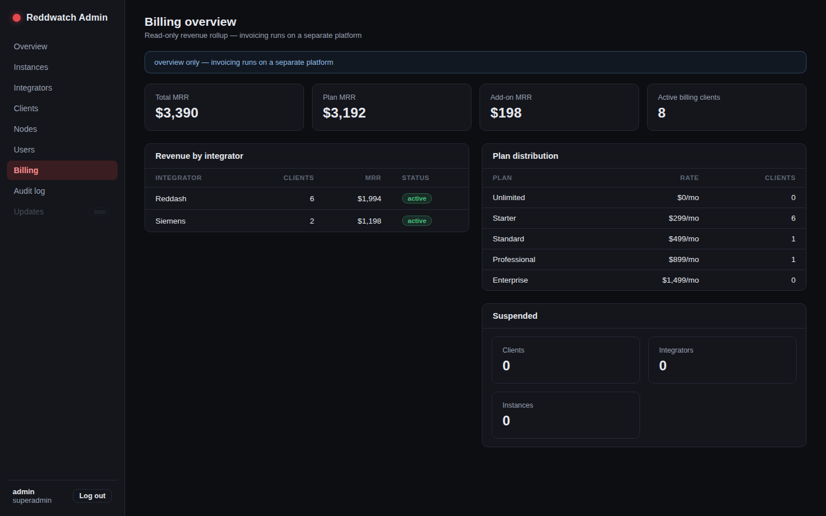The height and width of the screenshot is (516, 826).
Task: Click the PLAN column header
Action: point(502,178)
